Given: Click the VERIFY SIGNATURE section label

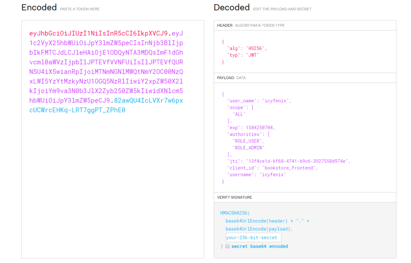Looking at the screenshot, I should [234, 197].
